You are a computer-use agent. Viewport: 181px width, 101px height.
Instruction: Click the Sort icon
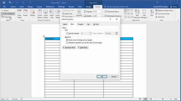[x=152, y=13]
